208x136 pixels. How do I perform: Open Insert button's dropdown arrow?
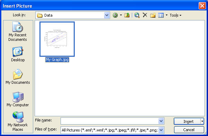coord(202,121)
